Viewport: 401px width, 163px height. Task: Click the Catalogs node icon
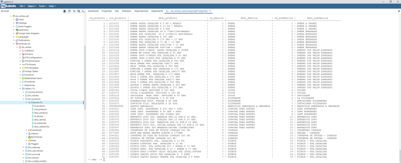[x=17, y=23]
